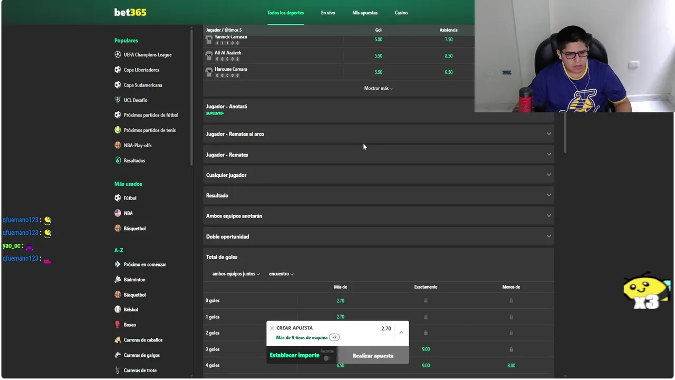The height and width of the screenshot is (380, 675).
Task: Open the bet365 home logo
Action: [x=130, y=12]
